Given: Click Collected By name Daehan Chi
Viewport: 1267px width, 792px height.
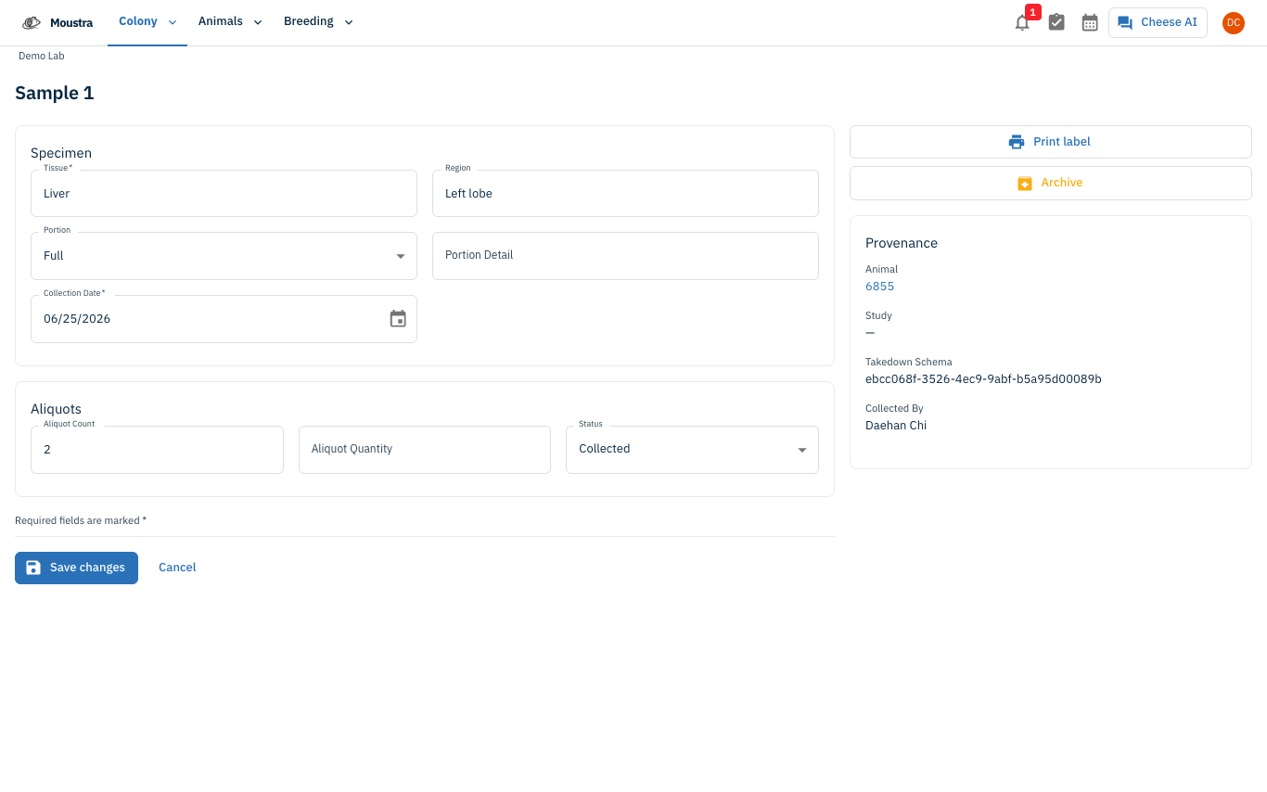Looking at the screenshot, I should (896, 426).
